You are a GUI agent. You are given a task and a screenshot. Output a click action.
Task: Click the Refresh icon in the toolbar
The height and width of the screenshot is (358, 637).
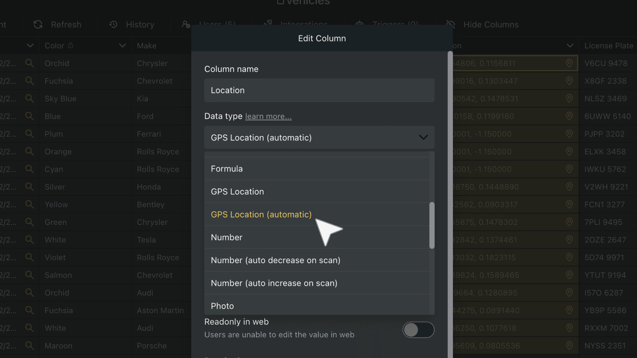38,24
